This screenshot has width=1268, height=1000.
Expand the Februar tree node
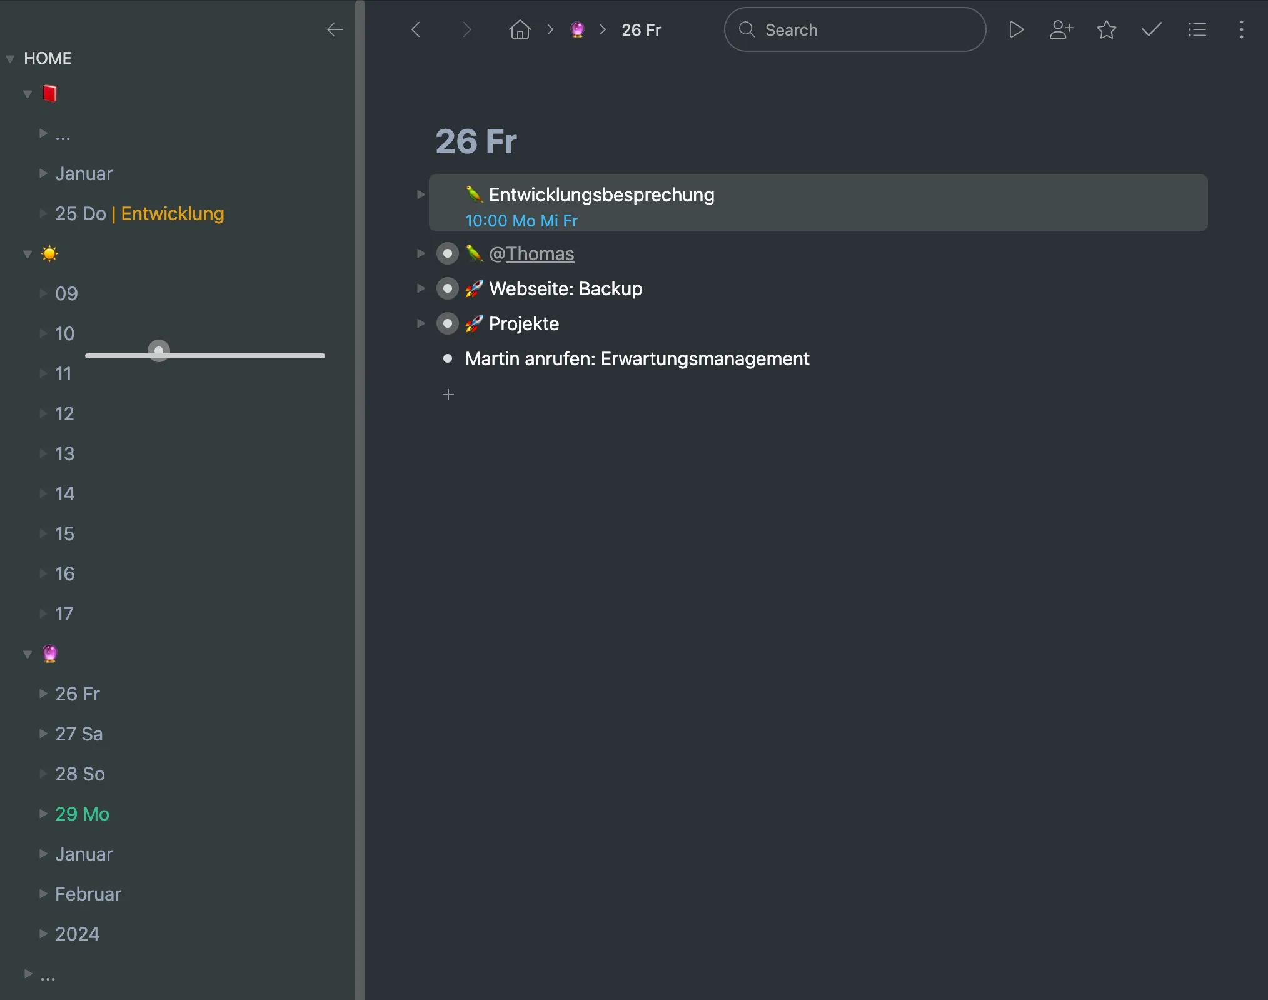(x=43, y=894)
